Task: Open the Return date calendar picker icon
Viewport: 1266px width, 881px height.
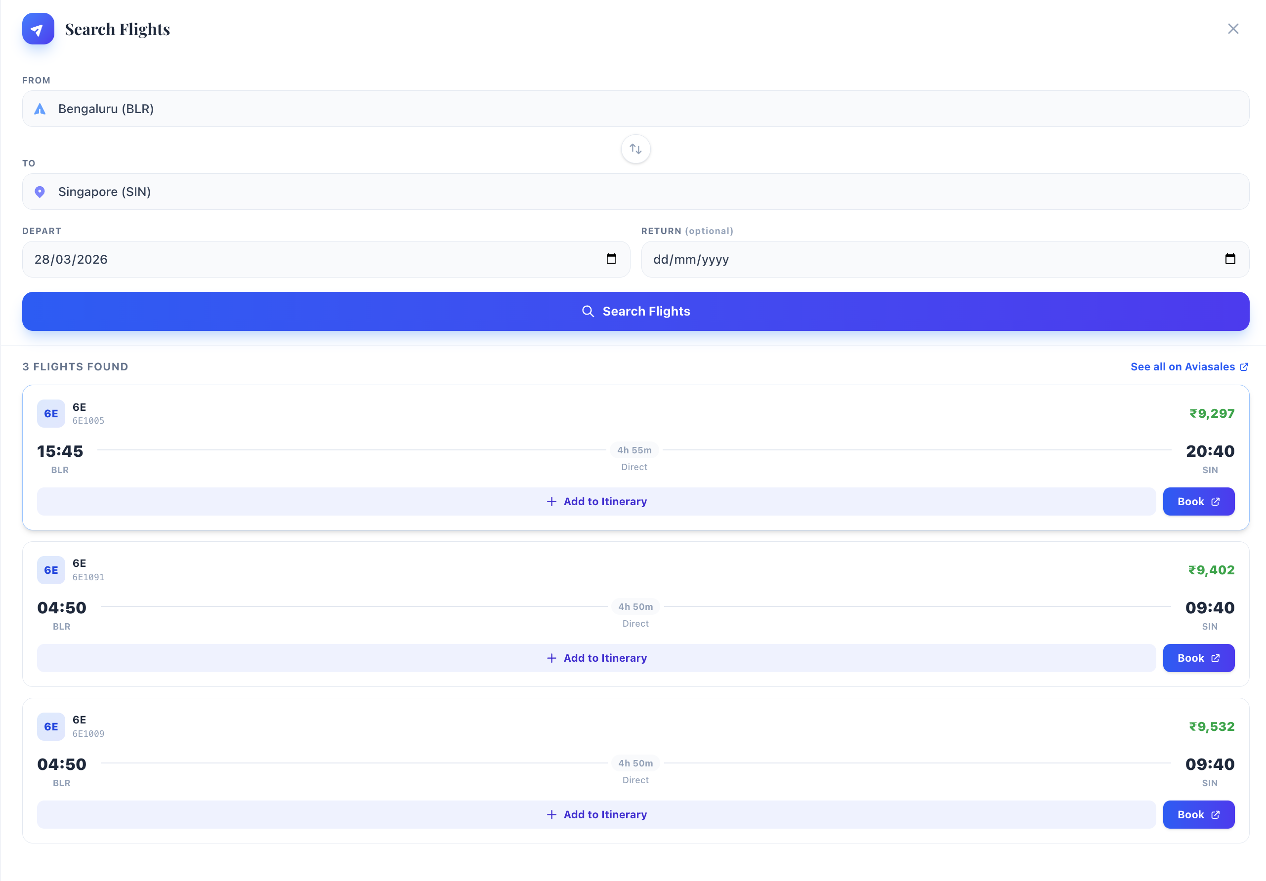Action: pos(1229,259)
